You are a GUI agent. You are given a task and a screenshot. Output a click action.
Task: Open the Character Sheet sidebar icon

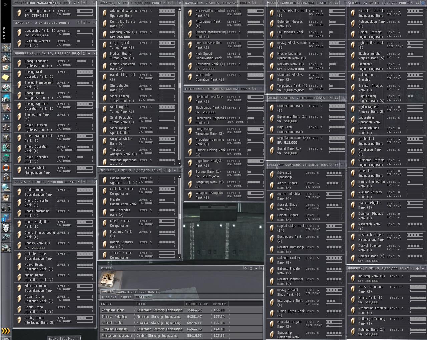6,47
